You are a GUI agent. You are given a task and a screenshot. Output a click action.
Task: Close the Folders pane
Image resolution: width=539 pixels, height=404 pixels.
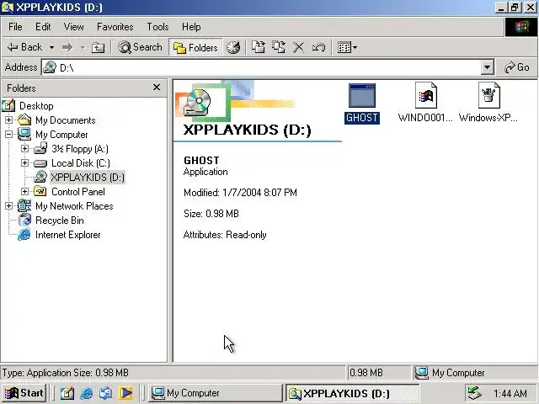(x=157, y=88)
